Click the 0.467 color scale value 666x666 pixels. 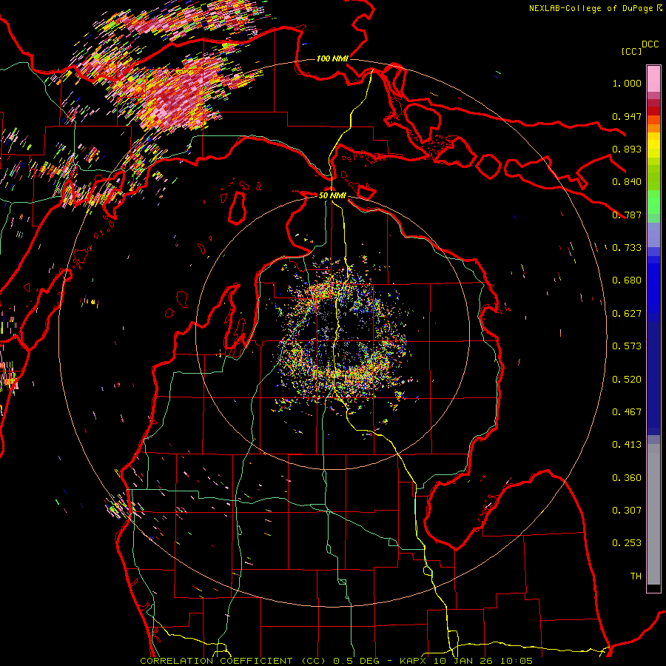coord(627,412)
